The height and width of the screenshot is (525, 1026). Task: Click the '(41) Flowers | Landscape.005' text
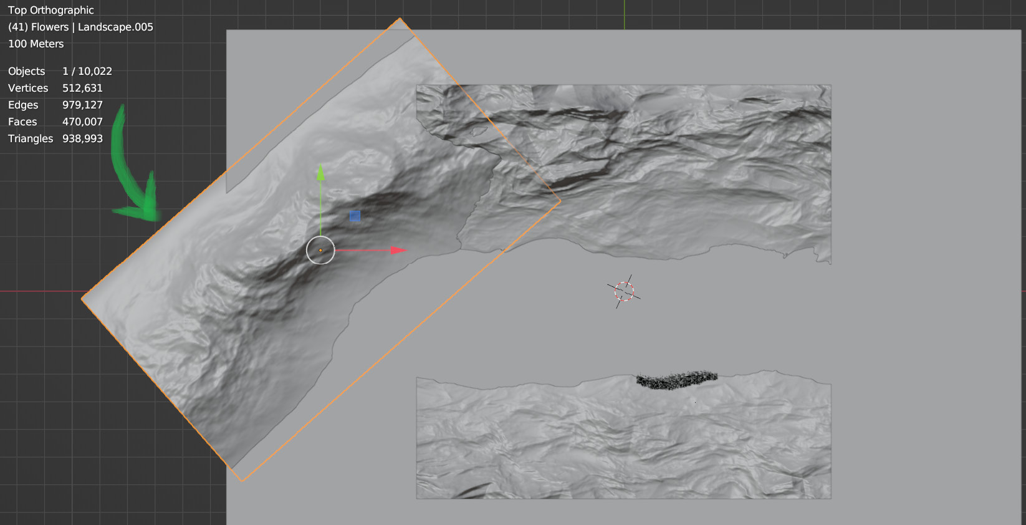[80, 27]
